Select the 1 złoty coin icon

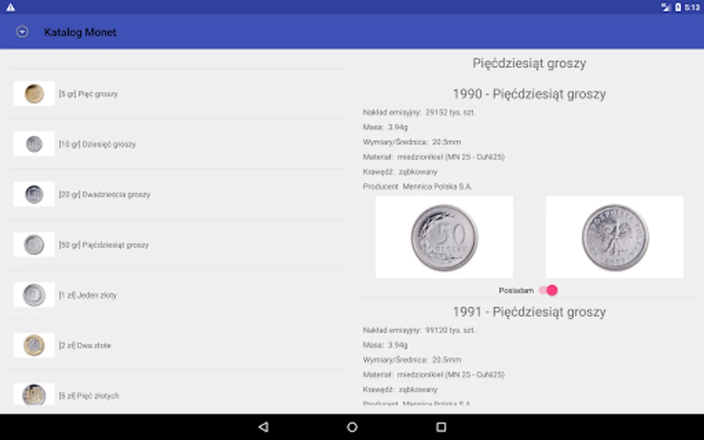34,294
